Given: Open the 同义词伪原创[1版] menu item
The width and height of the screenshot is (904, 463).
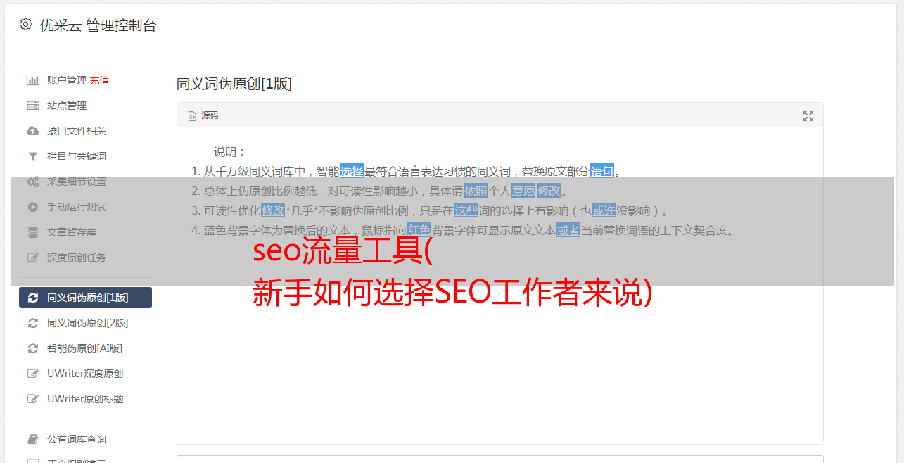Looking at the screenshot, I should click(x=85, y=298).
